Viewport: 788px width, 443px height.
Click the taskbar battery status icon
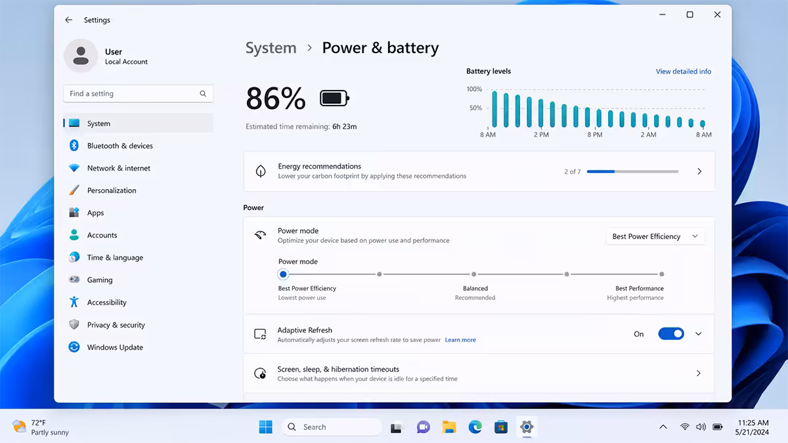pyautogui.click(x=718, y=427)
